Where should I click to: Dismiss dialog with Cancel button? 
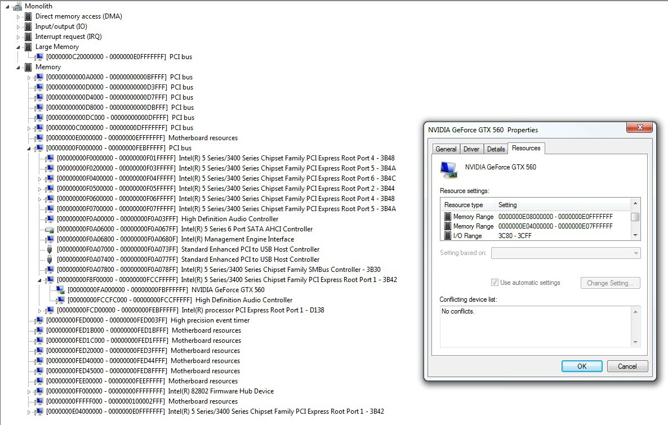(x=627, y=366)
